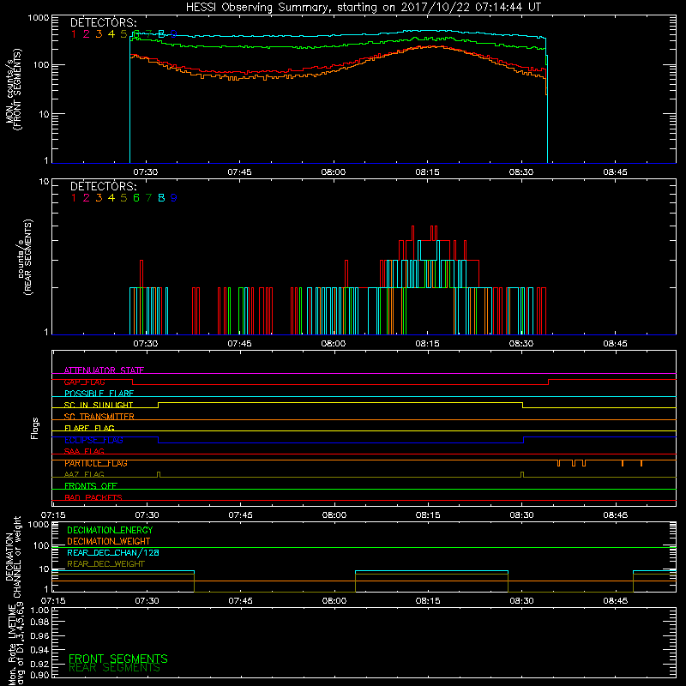Click olive detector 5 in rear segments legend
The height and width of the screenshot is (686, 686).
pos(123,198)
